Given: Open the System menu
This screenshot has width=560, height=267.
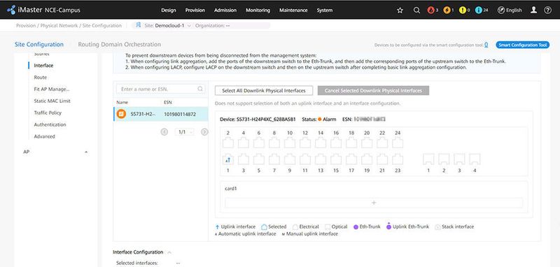Looking at the screenshot, I should click(x=325, y=10).
